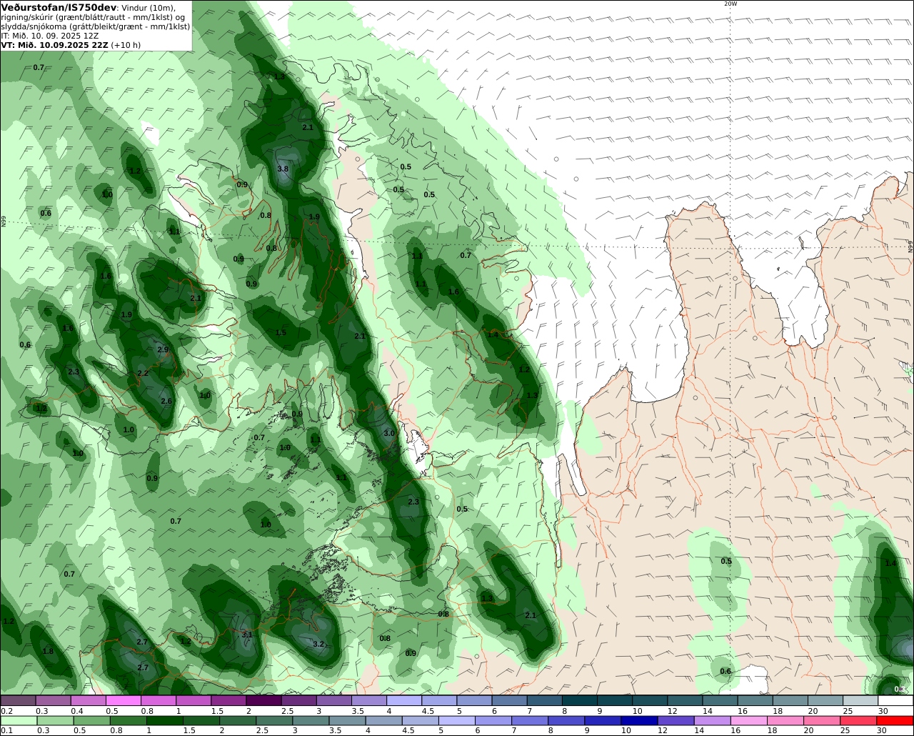This screenshot has width=914, height=736.
Task: Select the bright red lower-row swatch labeled 30
Action: (x=895, y=720)
